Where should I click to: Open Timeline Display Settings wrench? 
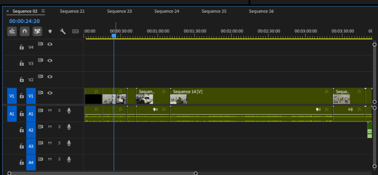coord(63,31)
